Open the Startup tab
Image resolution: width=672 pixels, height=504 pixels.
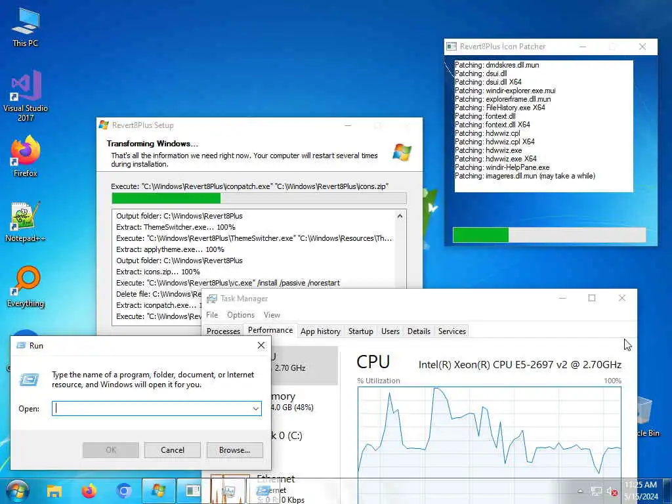[360, 331]
